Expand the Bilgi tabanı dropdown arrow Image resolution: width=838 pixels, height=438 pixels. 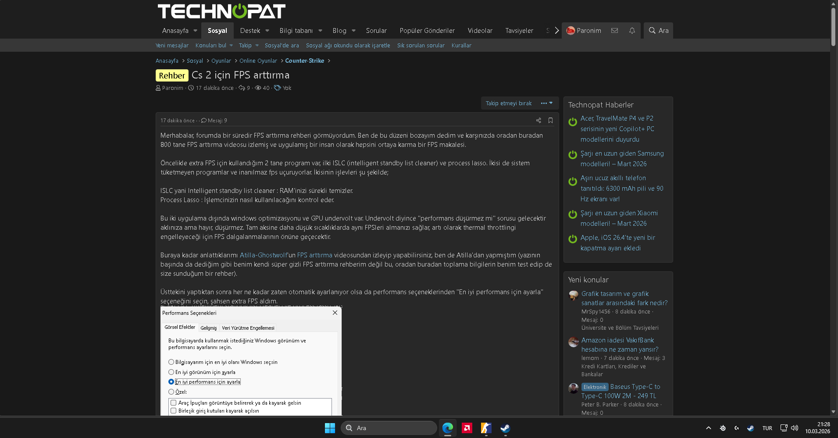(320, 31)
